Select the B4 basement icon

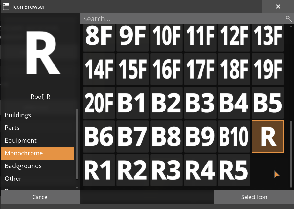point(234,103)
